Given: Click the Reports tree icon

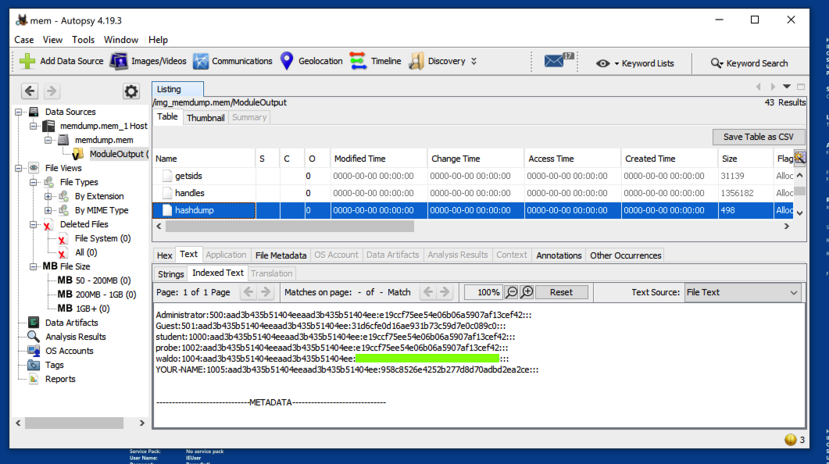Looking at the screenshot, I should [x=34, y=379].
